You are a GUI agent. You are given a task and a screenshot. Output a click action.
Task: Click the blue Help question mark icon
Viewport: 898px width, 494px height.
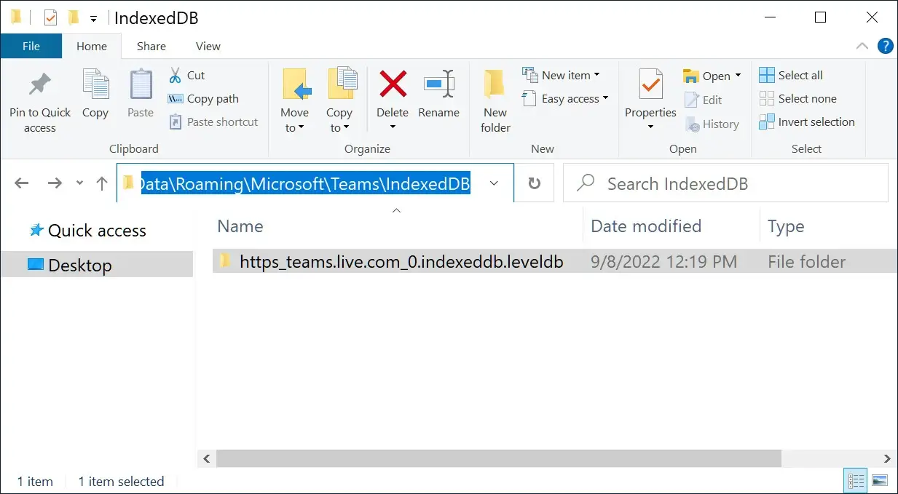point(886,46)
